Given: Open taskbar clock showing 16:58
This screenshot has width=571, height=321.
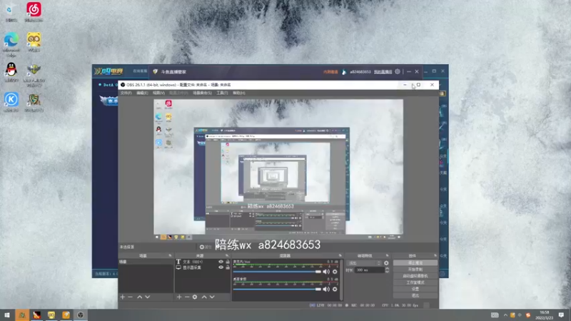Looking at the screenshot, I should pos(544,315).
